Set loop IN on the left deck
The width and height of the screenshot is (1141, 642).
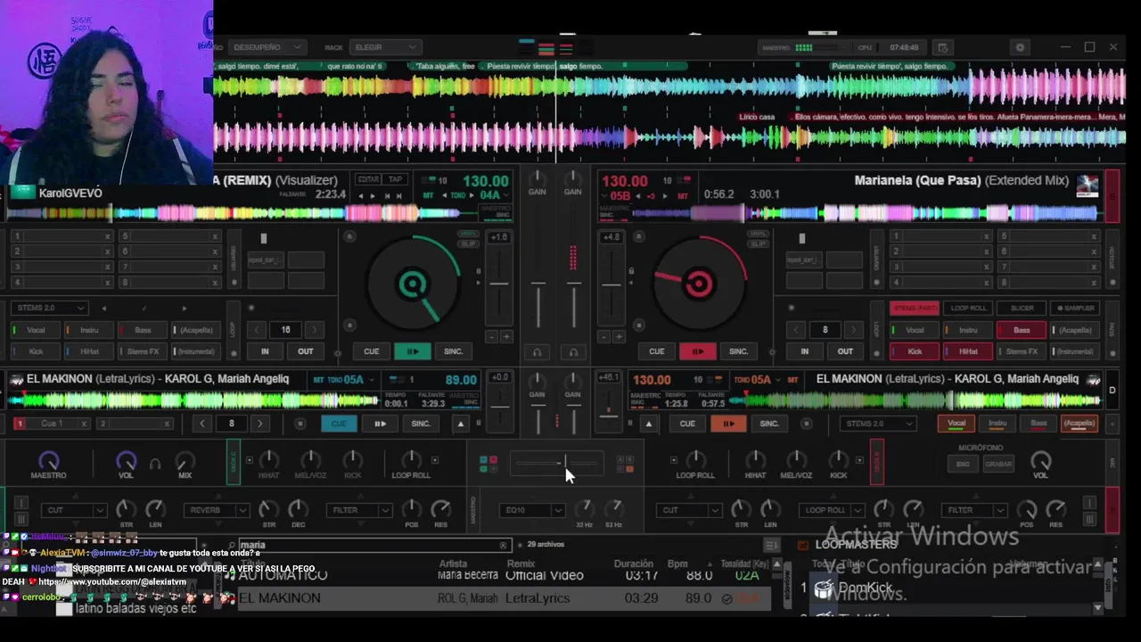(x=265, y=351)
